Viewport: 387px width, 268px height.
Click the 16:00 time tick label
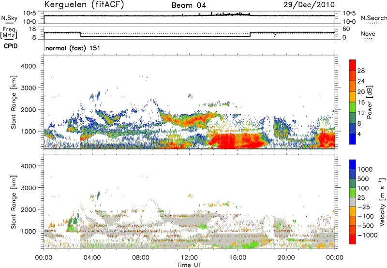pos(238,258)
